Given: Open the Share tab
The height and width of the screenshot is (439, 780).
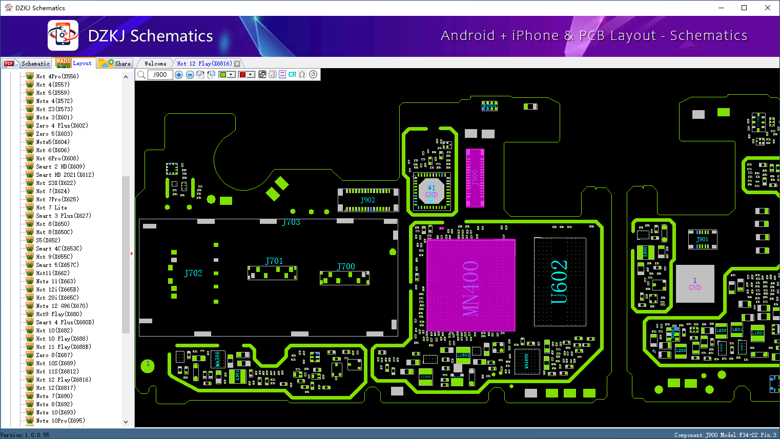Looking at the screenshot, I should [x=115, y=64].
